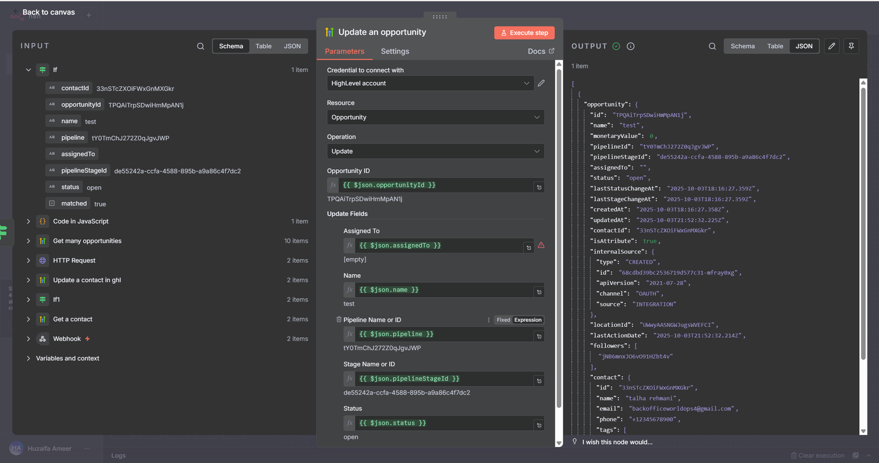This screenshot has width=879, height=463.
Task: Open expression editor for Opportunity ID
Action: coord(539,187)
